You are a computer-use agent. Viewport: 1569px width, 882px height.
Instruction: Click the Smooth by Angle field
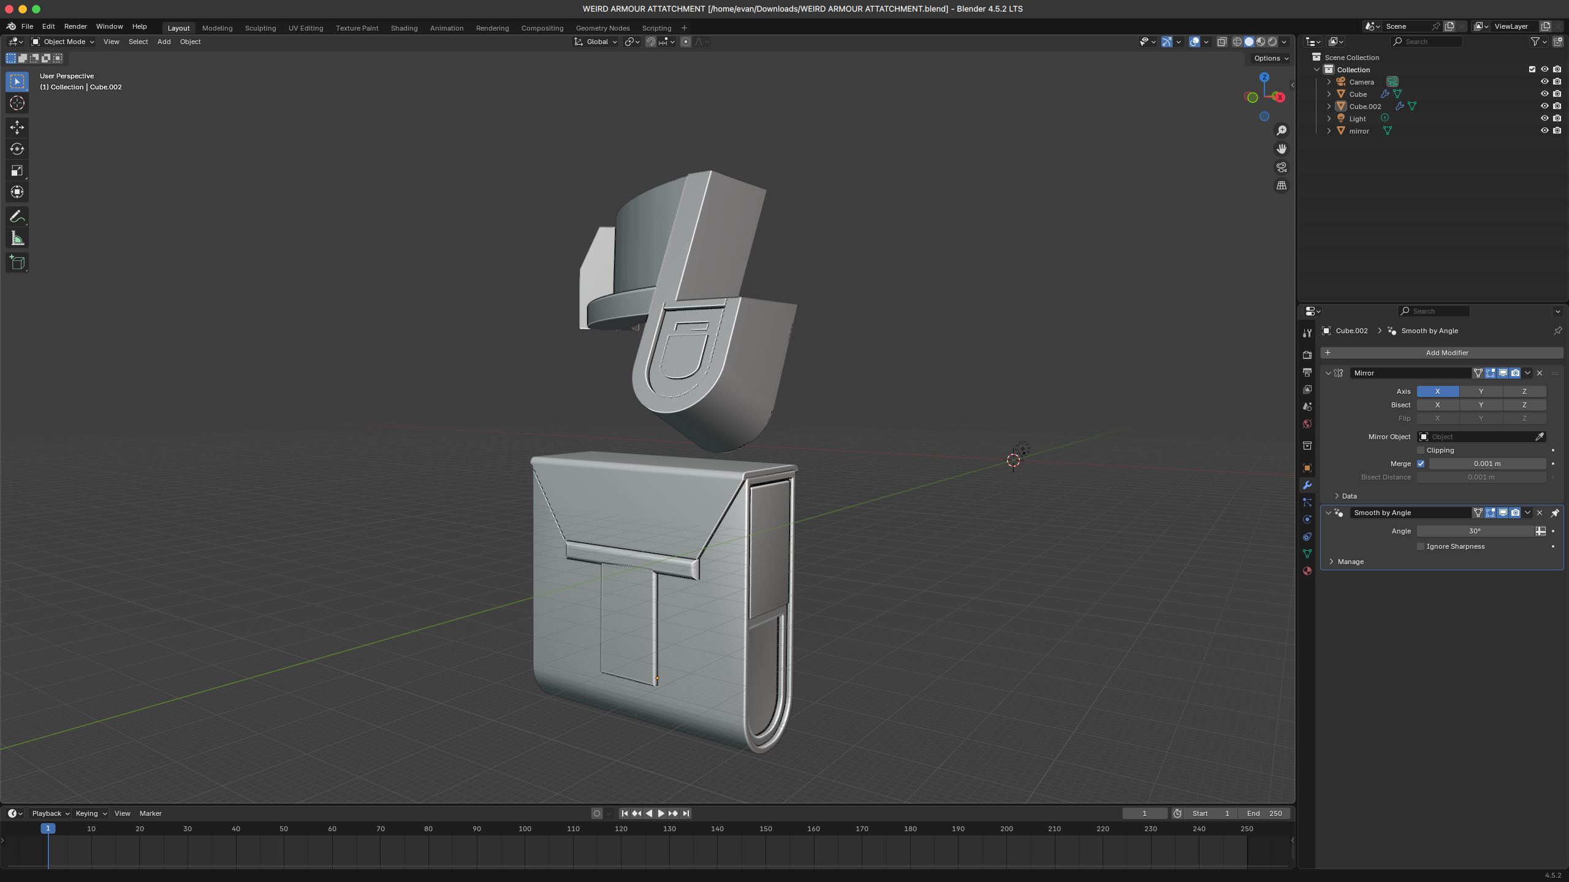[x=1410, y=513]
